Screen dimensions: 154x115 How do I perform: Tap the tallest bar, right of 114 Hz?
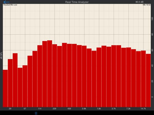point(50,74)
